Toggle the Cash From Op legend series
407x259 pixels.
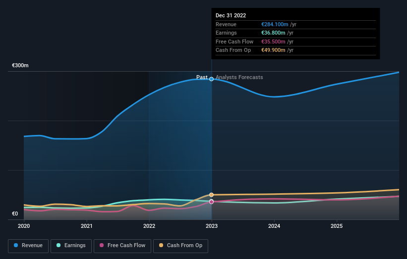click(180, 246)
